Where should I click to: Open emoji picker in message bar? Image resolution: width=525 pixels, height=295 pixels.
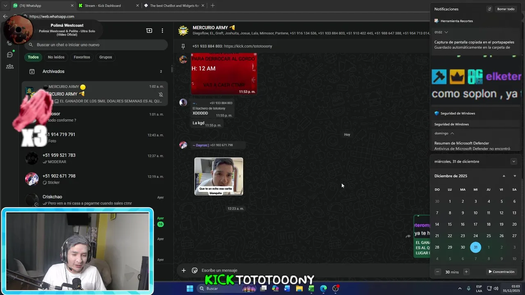coord(195,270)
